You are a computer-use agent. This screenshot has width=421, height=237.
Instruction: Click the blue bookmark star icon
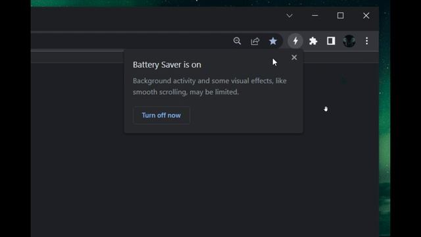click(273, 41)
